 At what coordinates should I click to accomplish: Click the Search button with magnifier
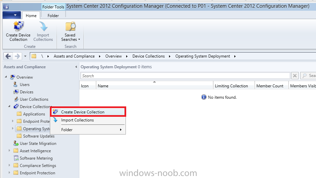click(309, 76)
